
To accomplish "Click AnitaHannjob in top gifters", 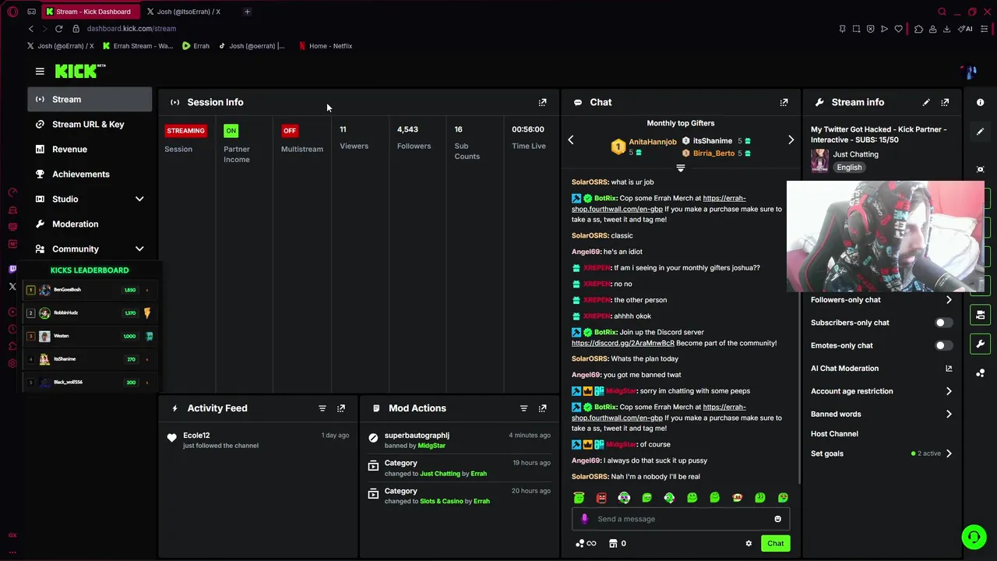I will 653,142.
